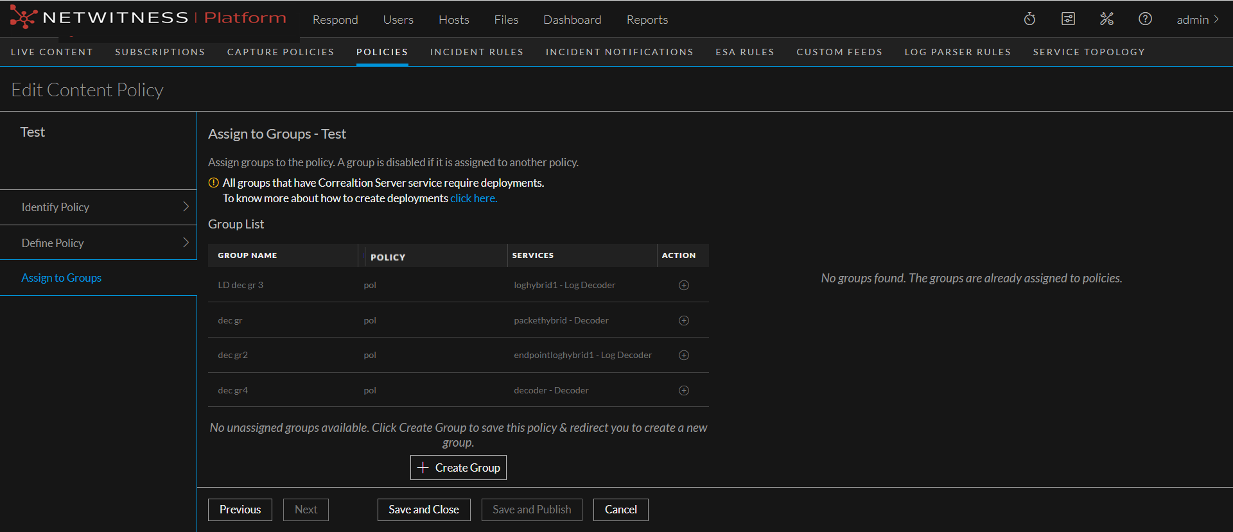Open the notifications tray icon

[x=1068, y=19]
